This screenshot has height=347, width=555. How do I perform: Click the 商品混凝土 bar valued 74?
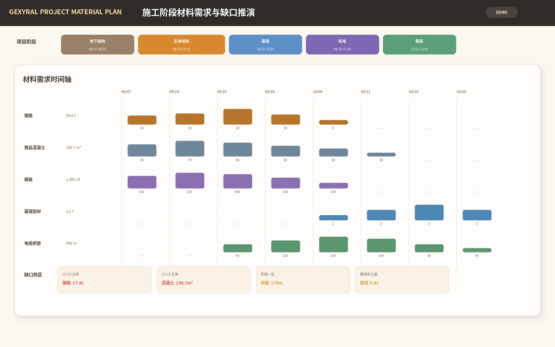pos(190,148)
